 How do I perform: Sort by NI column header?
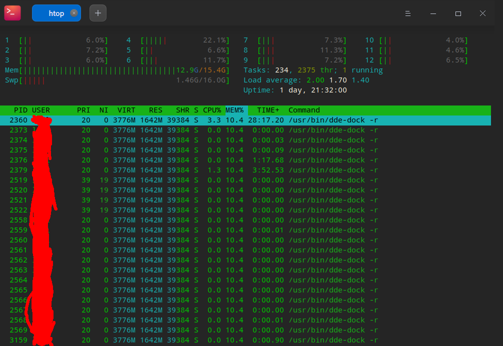pyautogui.click(x=103, y=110)
